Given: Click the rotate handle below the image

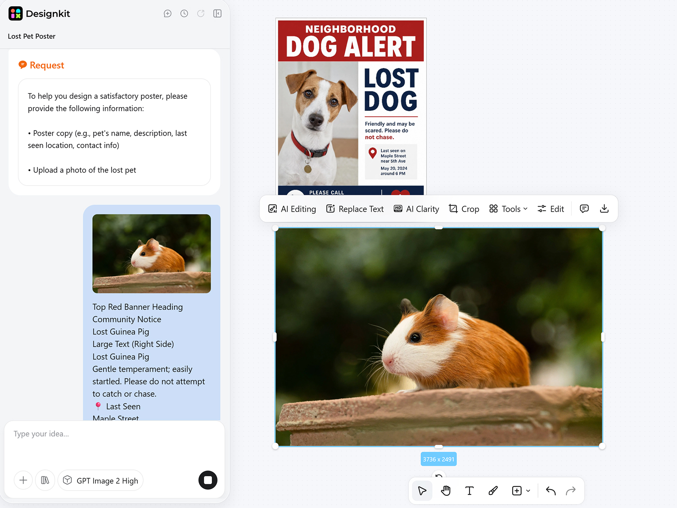Looking at the screenshot, I should [x=439, y=475].
